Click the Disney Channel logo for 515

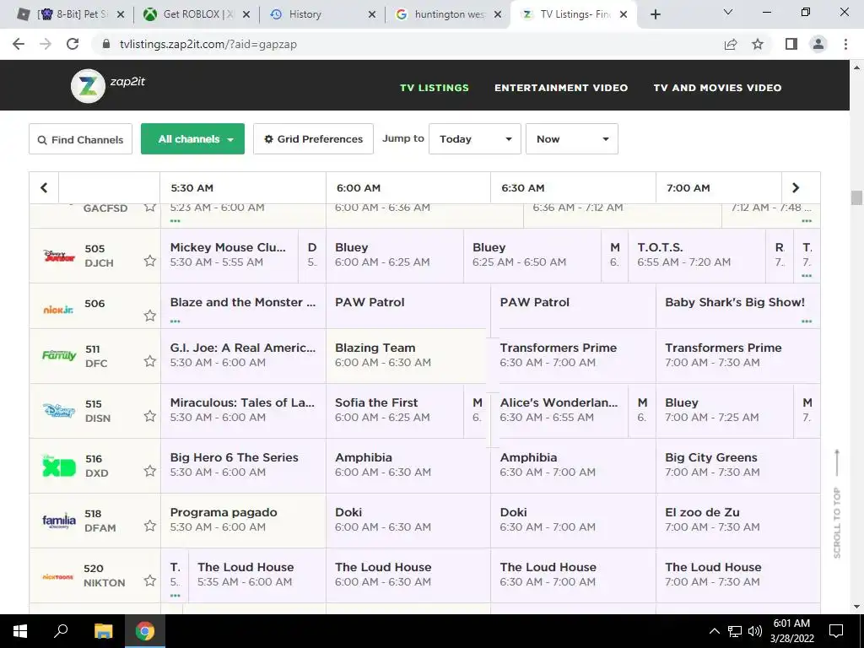click(x=59, y=411)
